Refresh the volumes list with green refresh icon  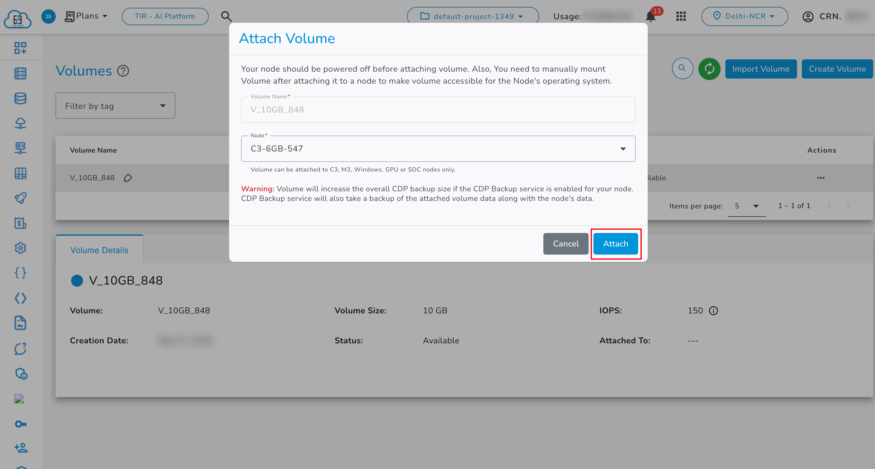click(x=709, y=69)
